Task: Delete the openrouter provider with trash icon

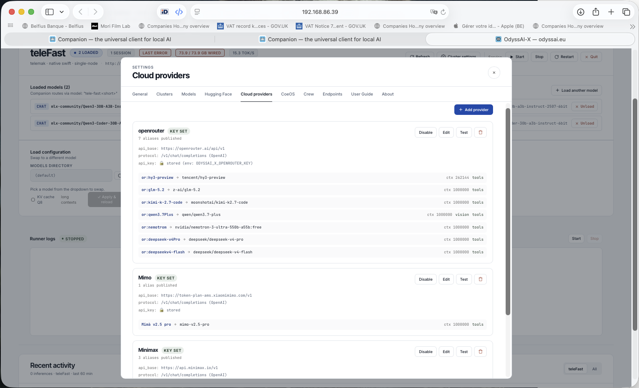Action: point(480,132)
